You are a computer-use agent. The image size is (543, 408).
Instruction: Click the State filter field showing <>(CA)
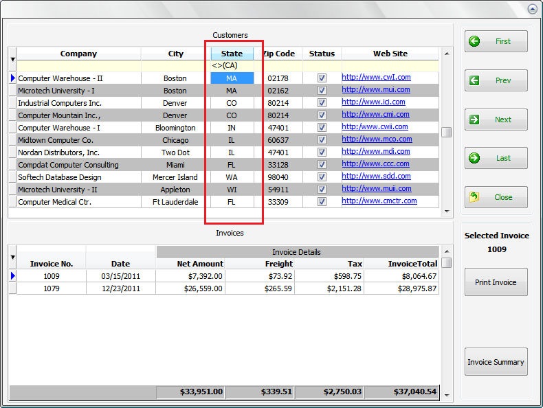point(232,66)
